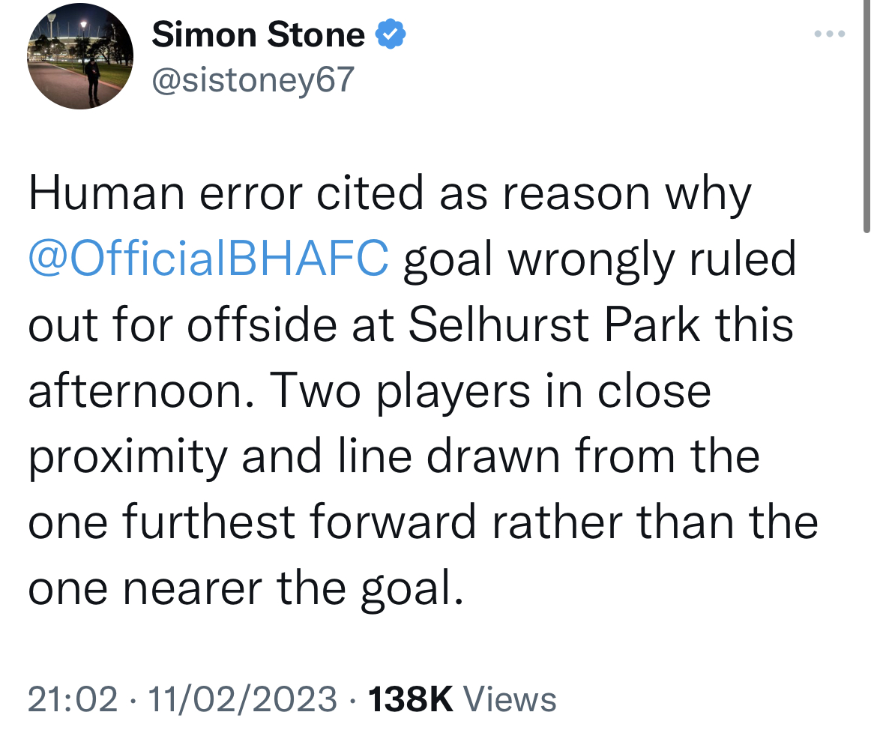Open the three-dot more options menu
The height and width of the screenshot is (742, 877).
tap(830, 34)
